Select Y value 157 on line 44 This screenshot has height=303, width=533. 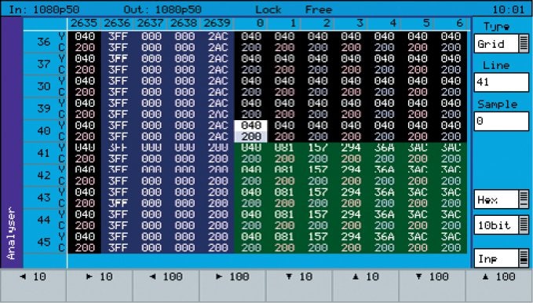(317, 214)
